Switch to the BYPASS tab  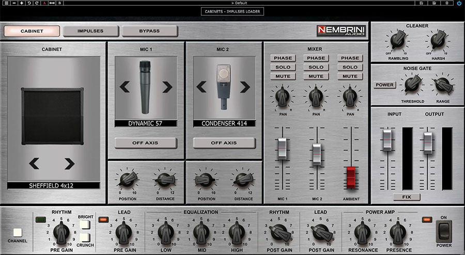[x=149, y=31]
